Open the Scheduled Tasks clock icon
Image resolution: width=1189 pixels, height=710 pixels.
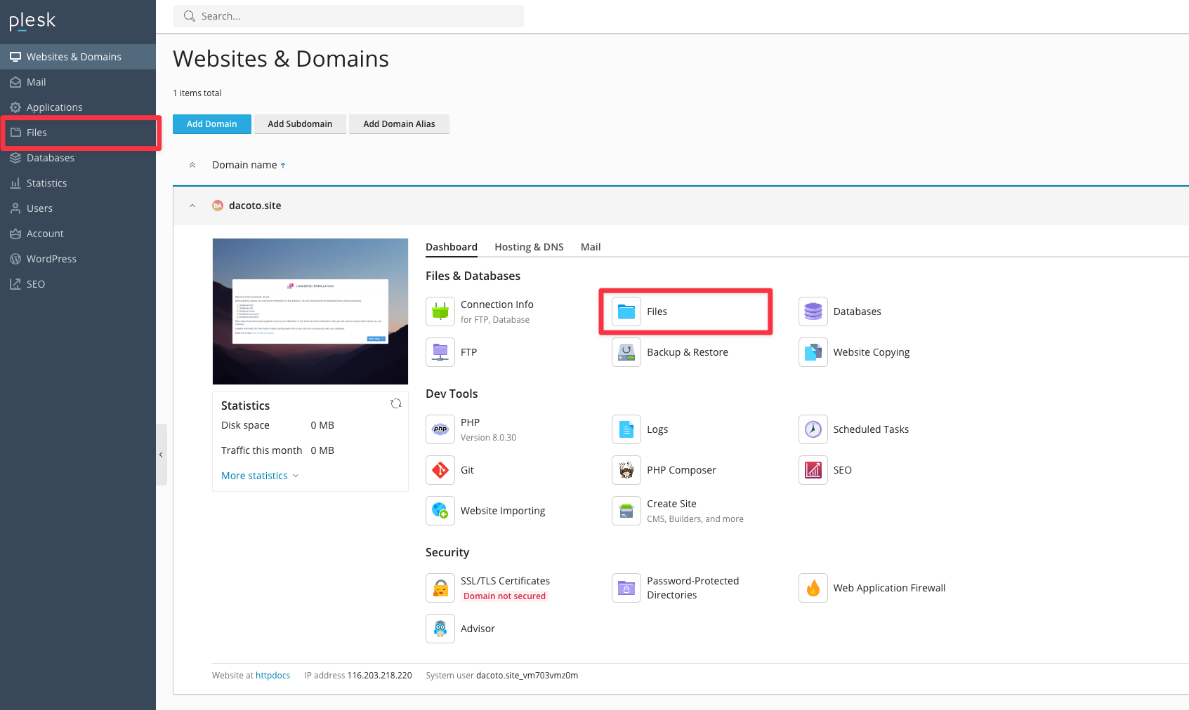coord(813,429)
